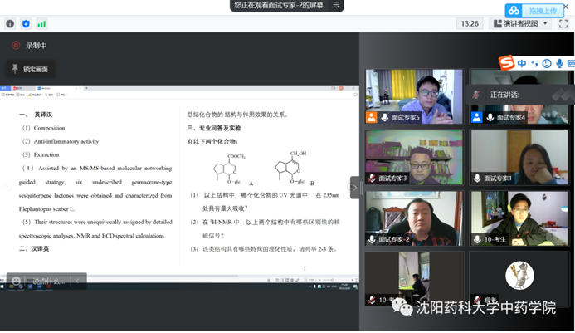Click the shared document's horizontal scrollbar
This screenshot has width=575, height=333.
pos(121,276)
